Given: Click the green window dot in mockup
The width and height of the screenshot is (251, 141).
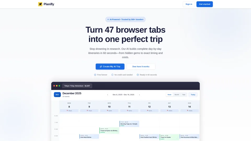Looking at the screenshot, I should coord(59,86).
